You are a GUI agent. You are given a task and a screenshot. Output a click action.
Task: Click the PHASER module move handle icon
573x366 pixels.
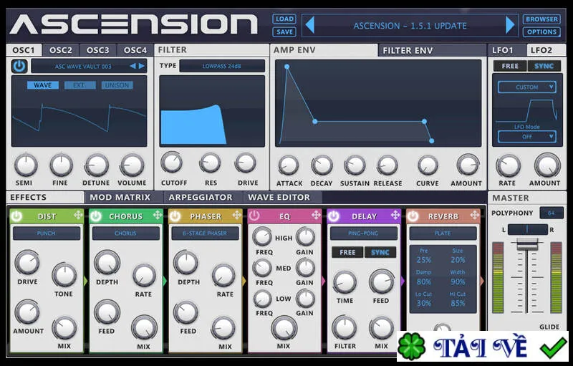click(236, 215)
